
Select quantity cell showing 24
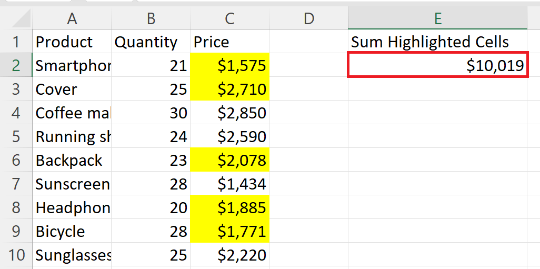coord(151,136)
